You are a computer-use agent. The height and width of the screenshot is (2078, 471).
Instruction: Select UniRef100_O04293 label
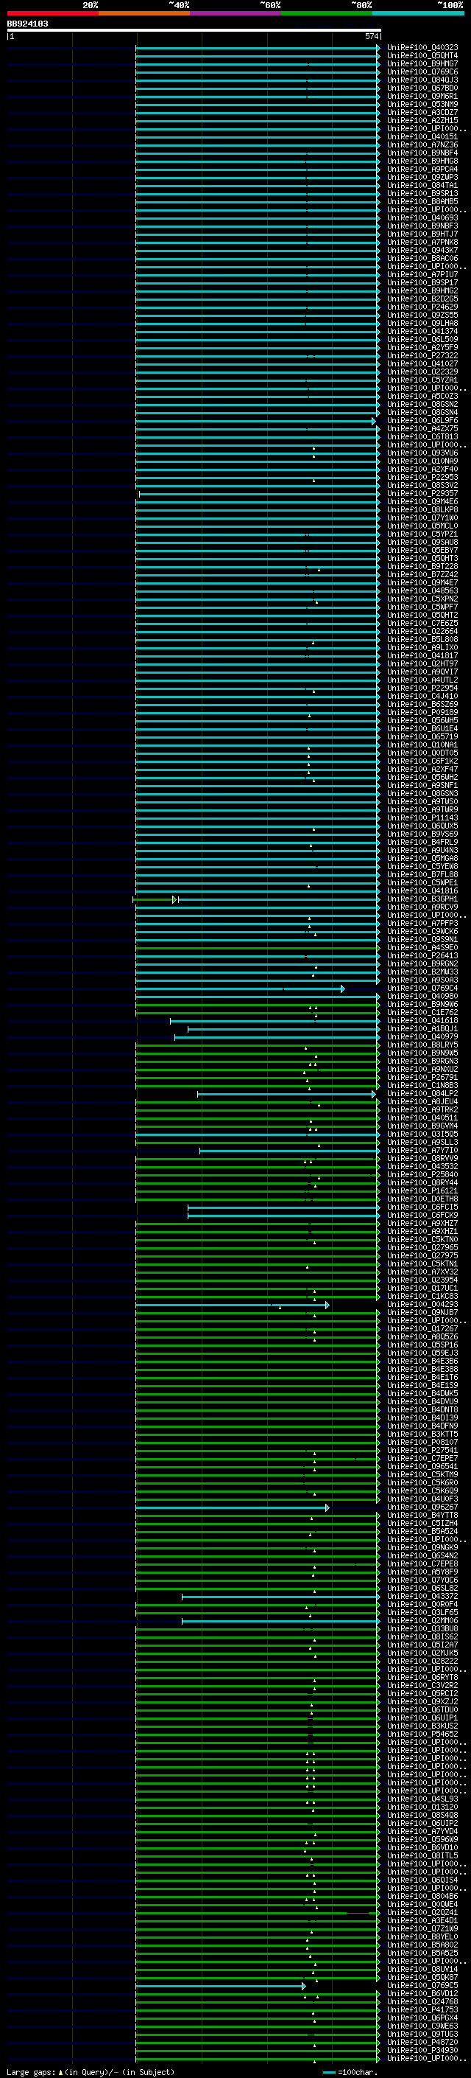(422, 1305)
